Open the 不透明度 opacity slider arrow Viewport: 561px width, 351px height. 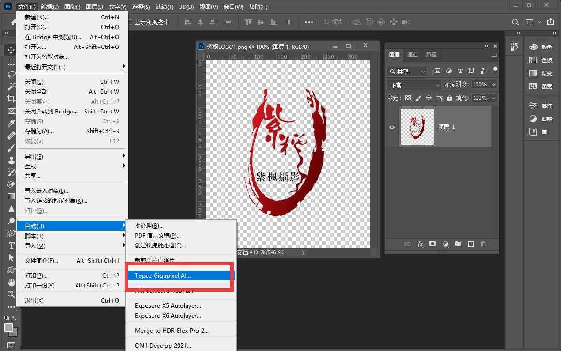[494, 85]
